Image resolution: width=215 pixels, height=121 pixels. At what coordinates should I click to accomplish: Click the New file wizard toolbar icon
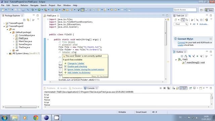click(3, 10)
